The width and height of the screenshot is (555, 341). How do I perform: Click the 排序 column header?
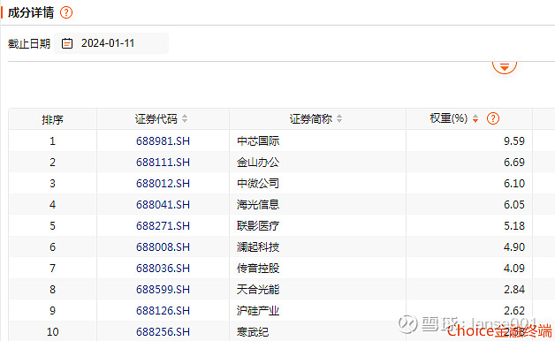point(52,119)
